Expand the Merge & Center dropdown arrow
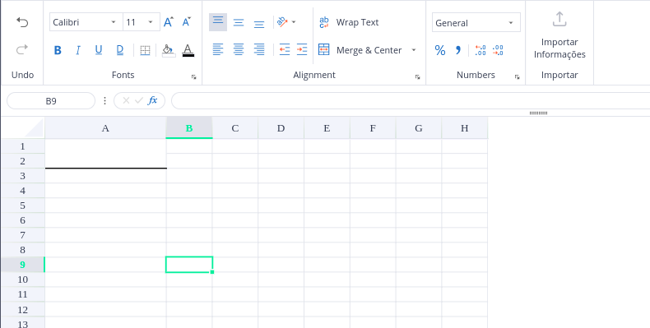This screenshot has height=328, width=650. (414, 50)
